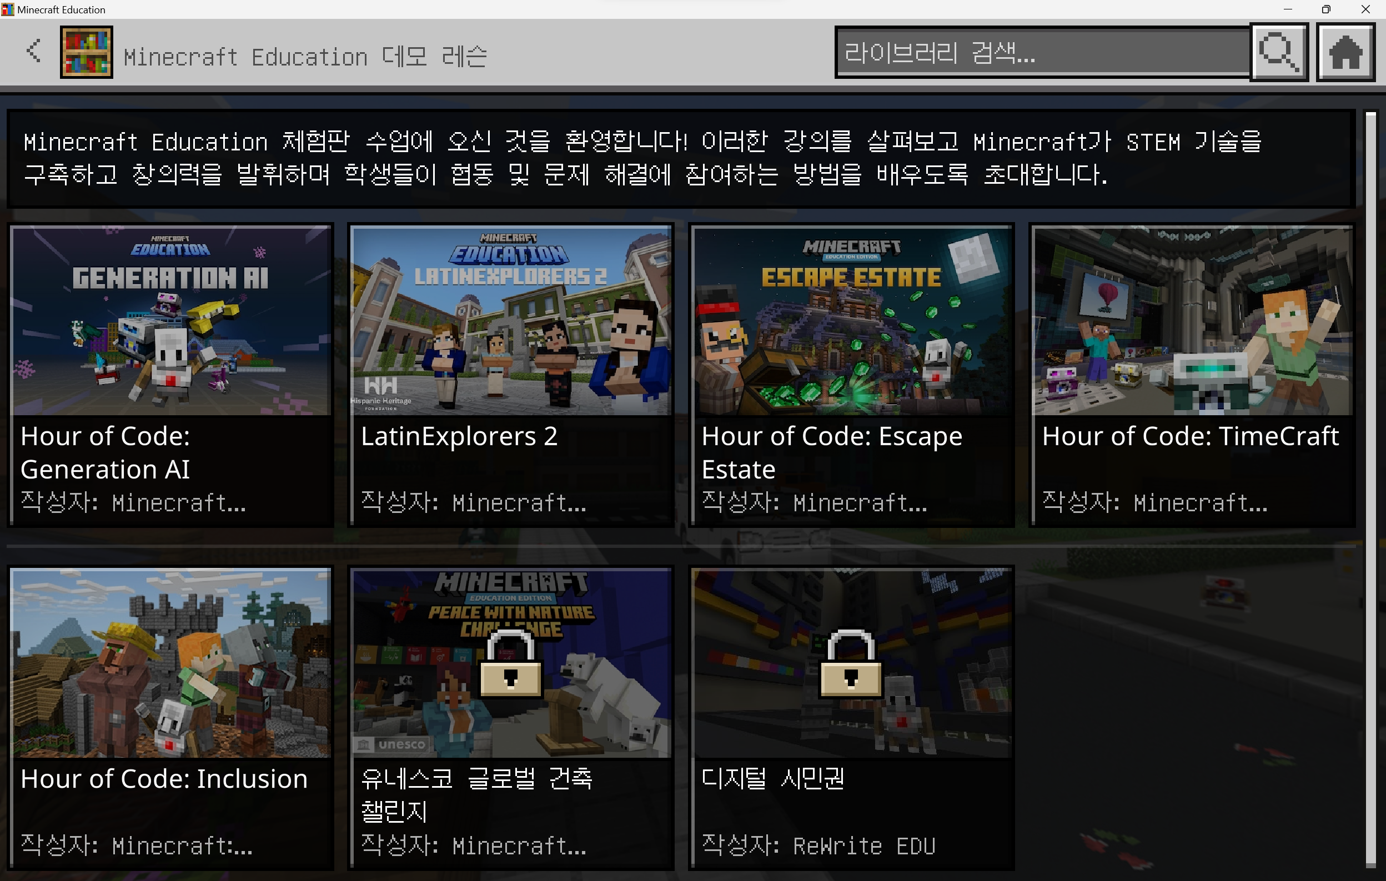Click "Hour of Code: TimeCraft" title

[1190, 436]
